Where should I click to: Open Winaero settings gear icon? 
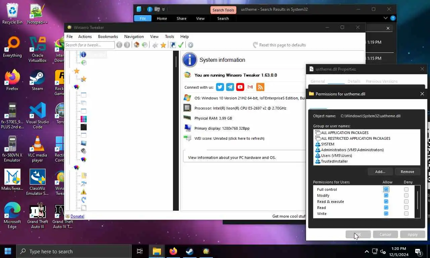coord(190,45)
